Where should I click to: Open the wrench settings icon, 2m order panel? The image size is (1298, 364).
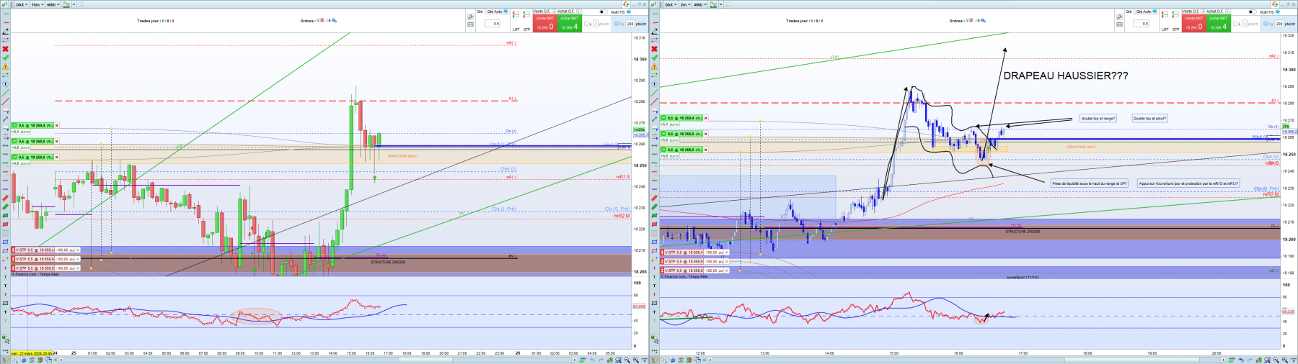coord(1119,16)
